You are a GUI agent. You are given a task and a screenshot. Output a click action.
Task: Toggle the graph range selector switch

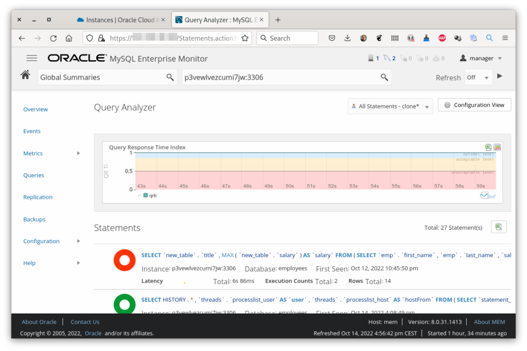coord(488,195)
